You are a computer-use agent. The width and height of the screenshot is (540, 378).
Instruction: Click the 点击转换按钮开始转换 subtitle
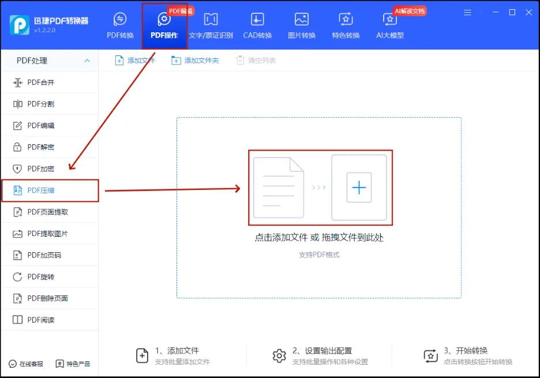(x=478, y=362)
